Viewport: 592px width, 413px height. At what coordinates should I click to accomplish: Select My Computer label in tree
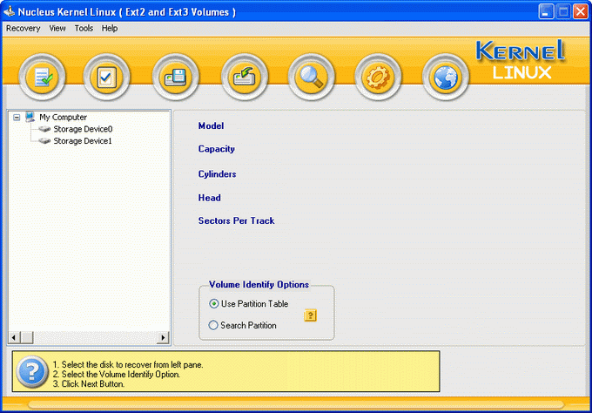click(x=63, y=117)
